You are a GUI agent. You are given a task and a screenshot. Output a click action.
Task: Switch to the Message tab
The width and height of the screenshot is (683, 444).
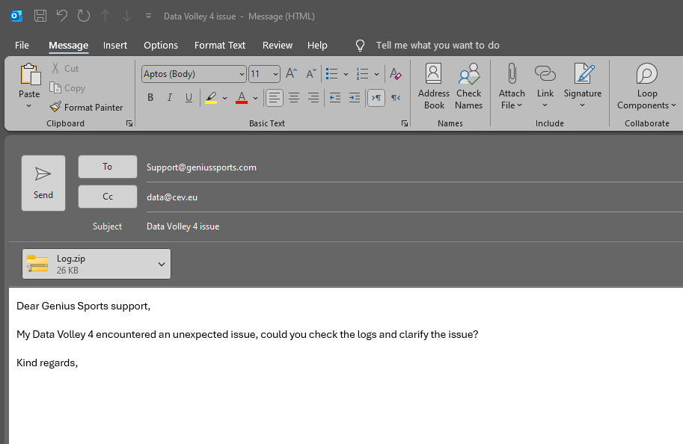(68, 46)
